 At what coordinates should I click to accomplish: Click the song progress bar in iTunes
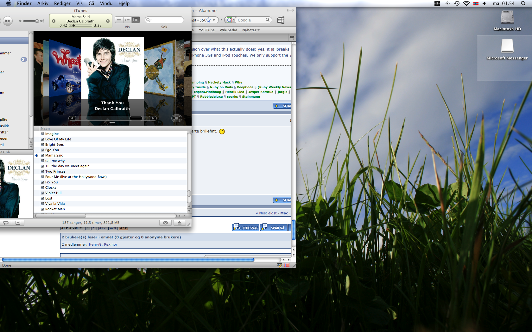[80, 25]
